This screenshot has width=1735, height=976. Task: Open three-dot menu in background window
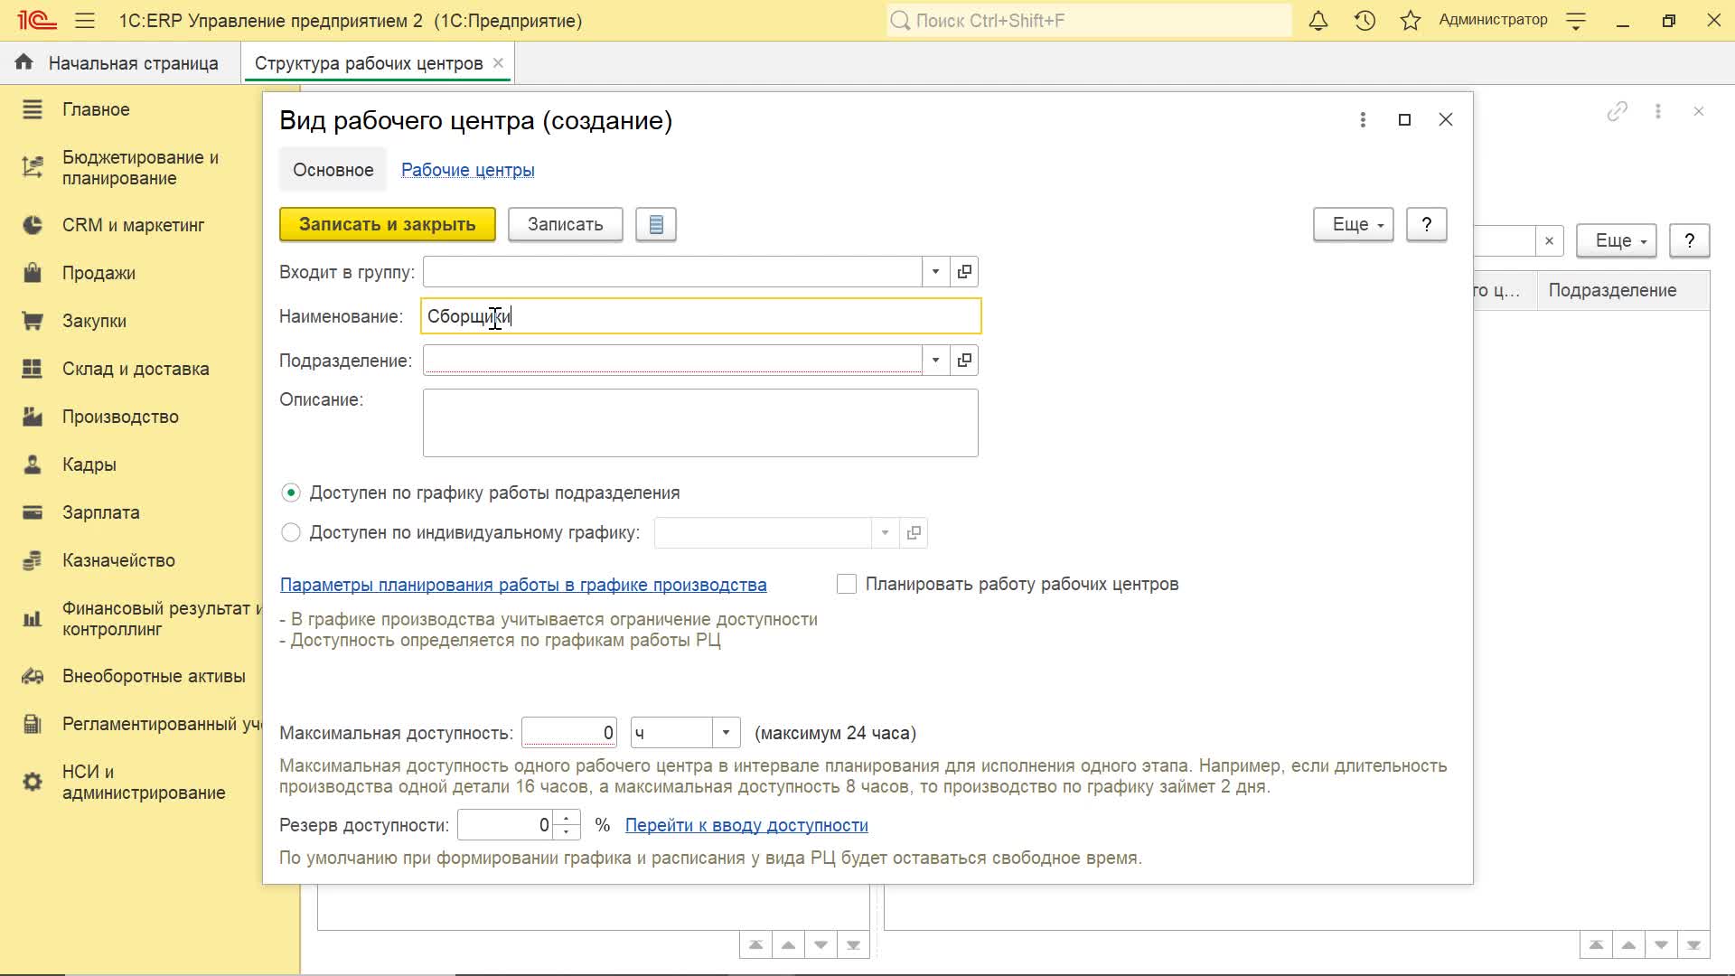coord(1658,111)
